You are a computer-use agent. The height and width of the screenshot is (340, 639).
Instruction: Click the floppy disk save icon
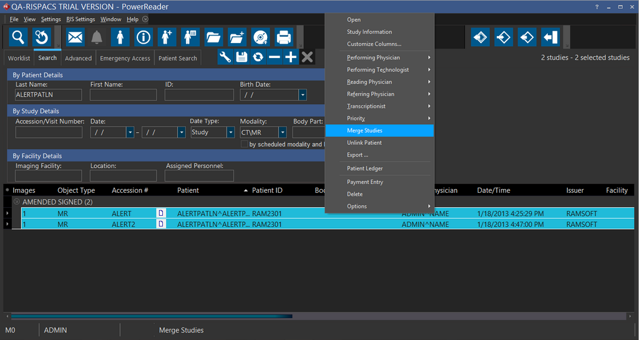tap(241, 57)
